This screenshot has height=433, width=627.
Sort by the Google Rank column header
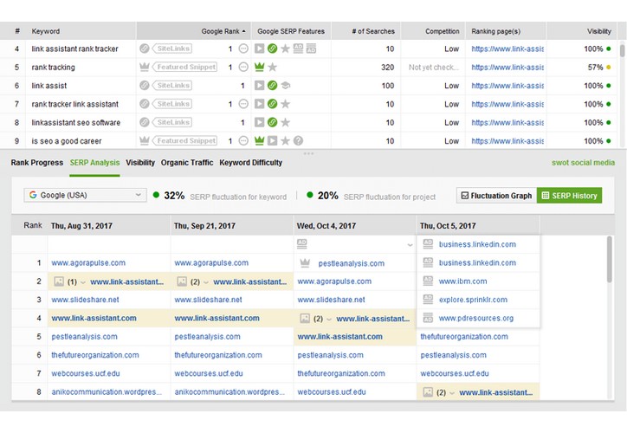(x=193, y=31)
